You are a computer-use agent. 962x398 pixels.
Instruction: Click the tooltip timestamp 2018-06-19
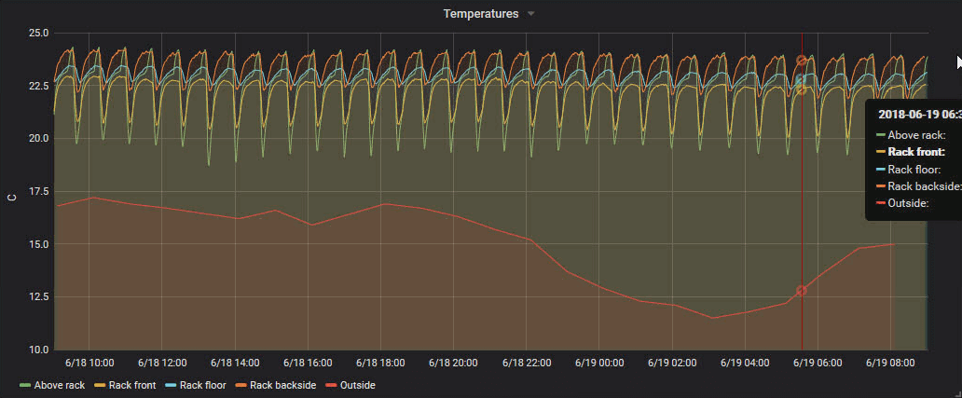coord(918,113)
